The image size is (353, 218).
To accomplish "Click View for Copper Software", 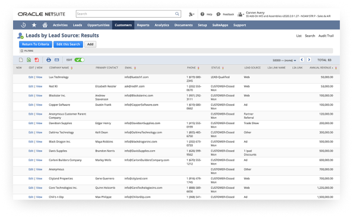I will coord(39,105).
